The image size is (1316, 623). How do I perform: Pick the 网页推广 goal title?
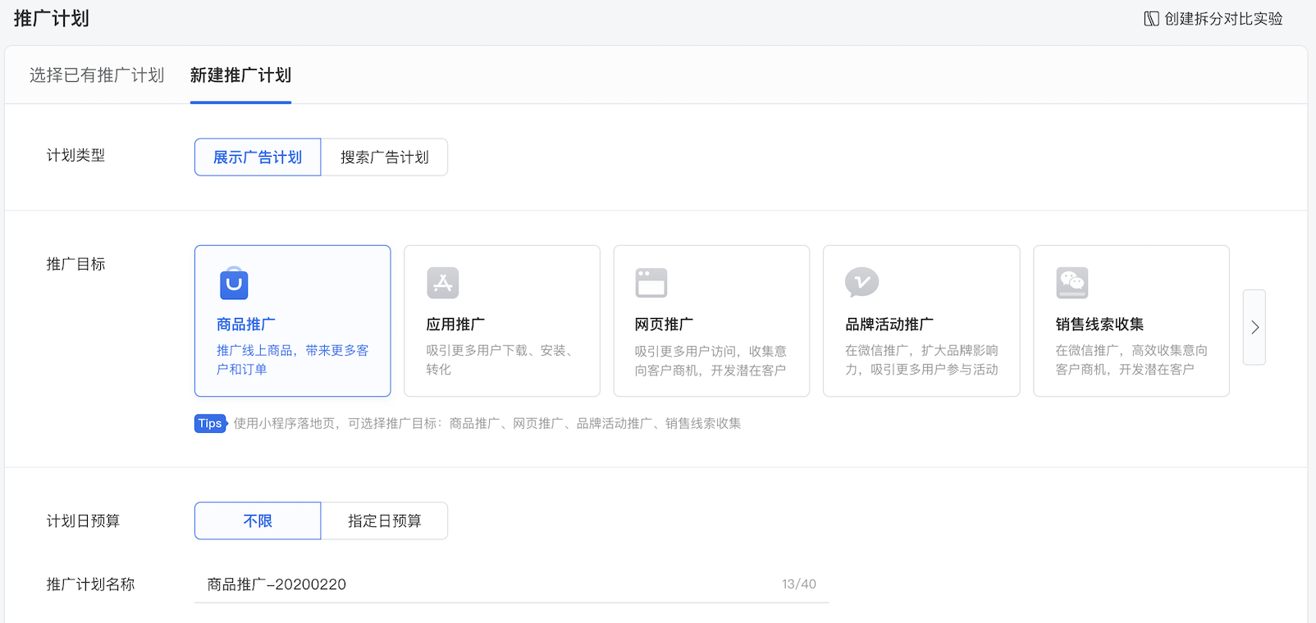[664, 325]
